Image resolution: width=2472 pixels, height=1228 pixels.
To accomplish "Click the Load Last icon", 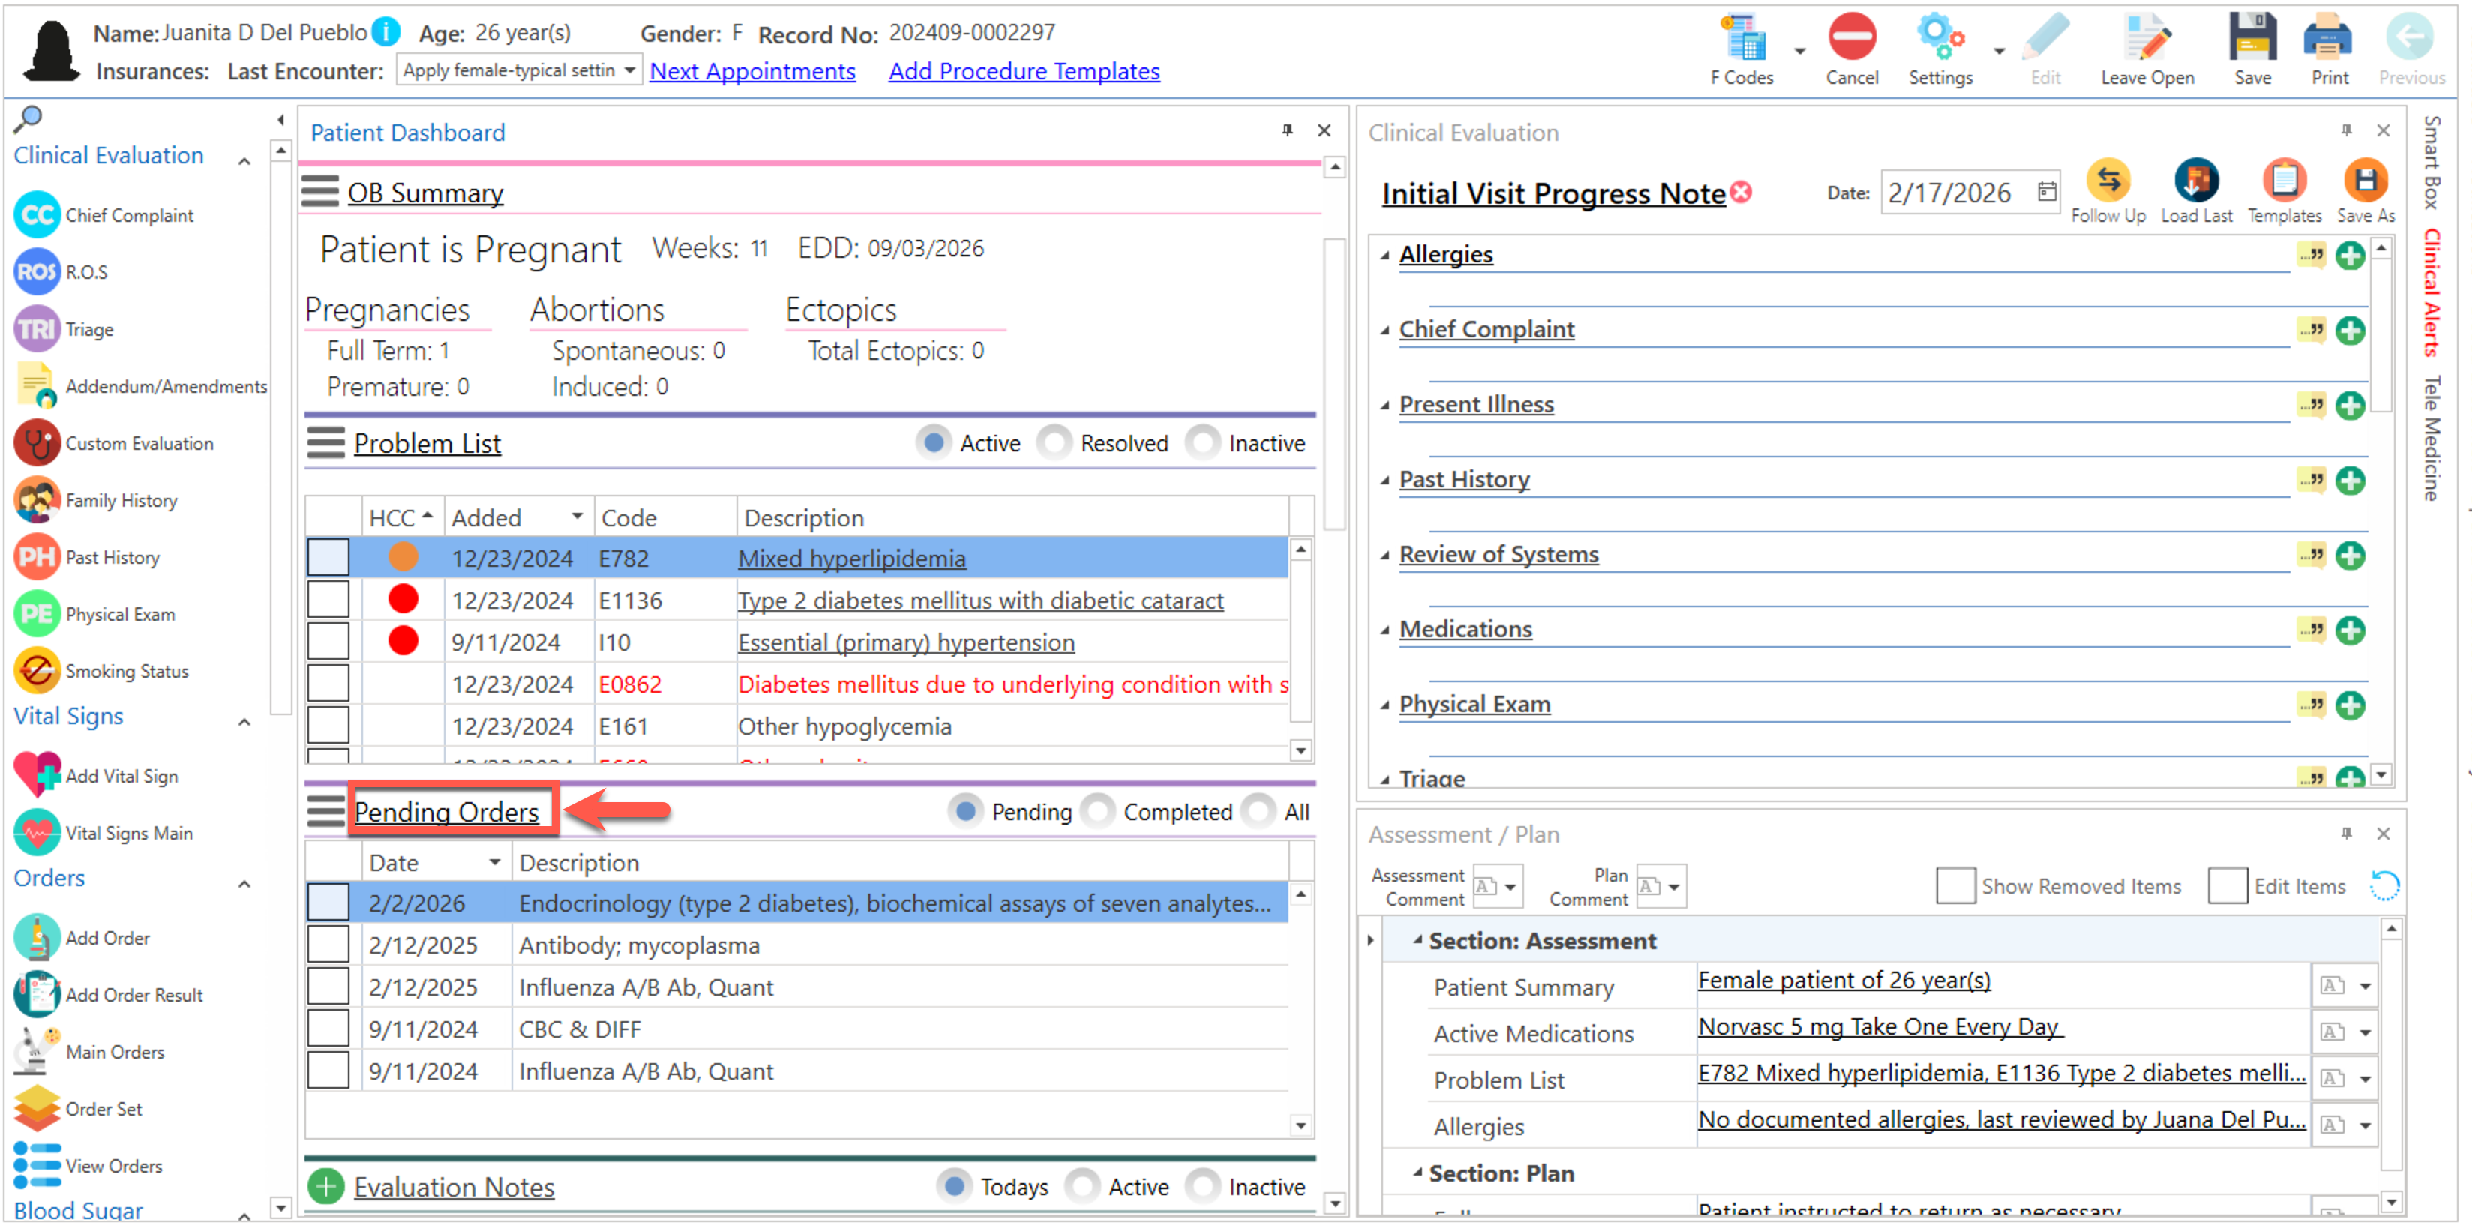I will (2196, 182).
